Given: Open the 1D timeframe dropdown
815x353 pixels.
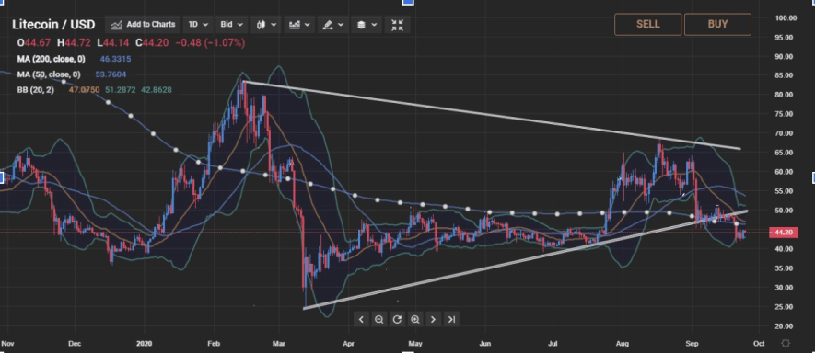Looking at the screenshot, I should [x=198, y=25].
